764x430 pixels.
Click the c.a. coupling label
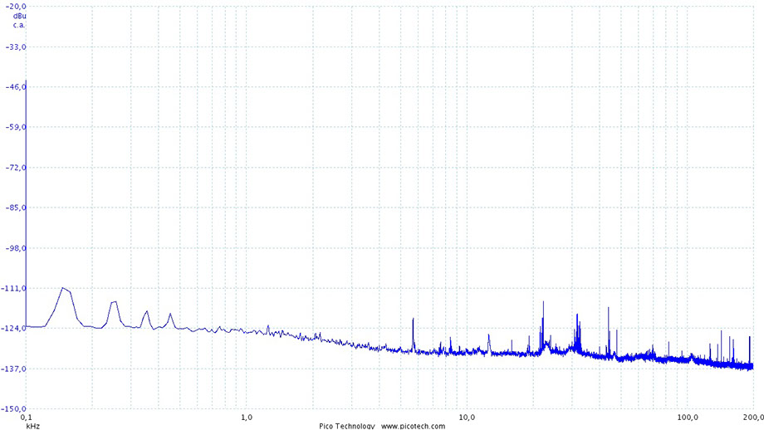tap(18, 25)
